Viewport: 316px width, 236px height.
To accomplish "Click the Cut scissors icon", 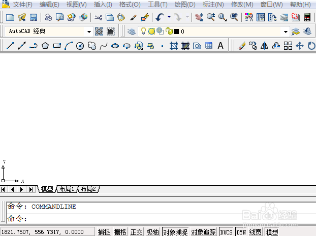I will tap(98, 18).
